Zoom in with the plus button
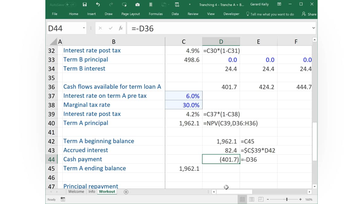Screen dimensions: 363x204 point(300,199)
